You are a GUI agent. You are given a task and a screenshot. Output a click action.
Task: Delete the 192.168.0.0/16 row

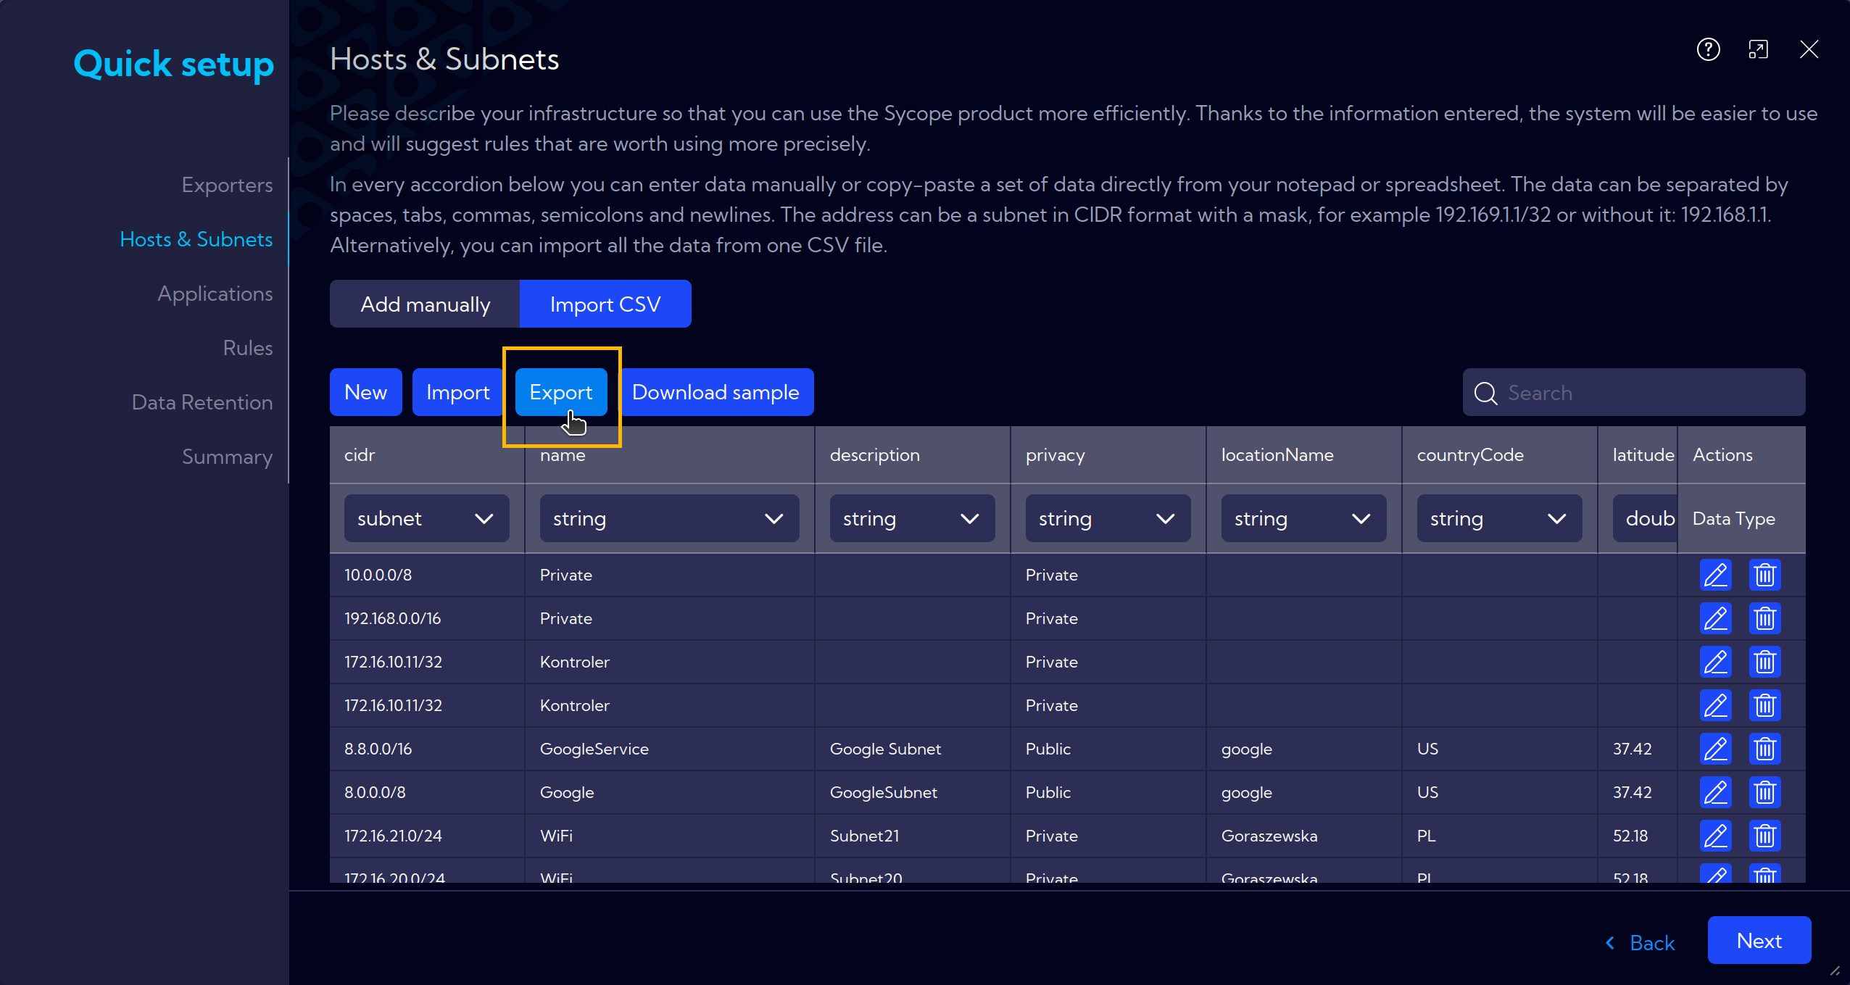point(1764,618)
